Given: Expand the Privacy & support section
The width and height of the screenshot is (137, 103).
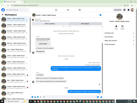Looking at the screenshot, I should [x=119, y=44].
